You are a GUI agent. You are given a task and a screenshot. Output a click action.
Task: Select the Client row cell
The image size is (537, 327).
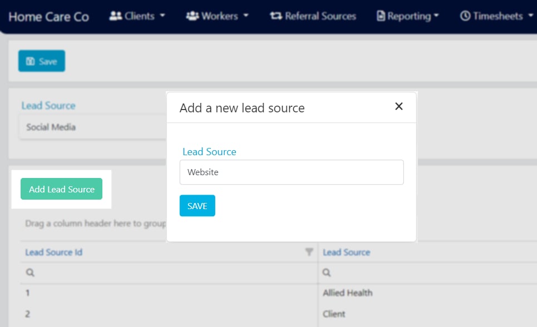[334, 314]
